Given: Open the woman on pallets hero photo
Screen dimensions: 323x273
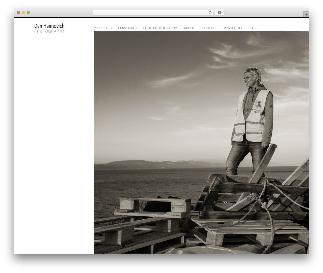Looking at the screenshot, I should tap(201, 142).
